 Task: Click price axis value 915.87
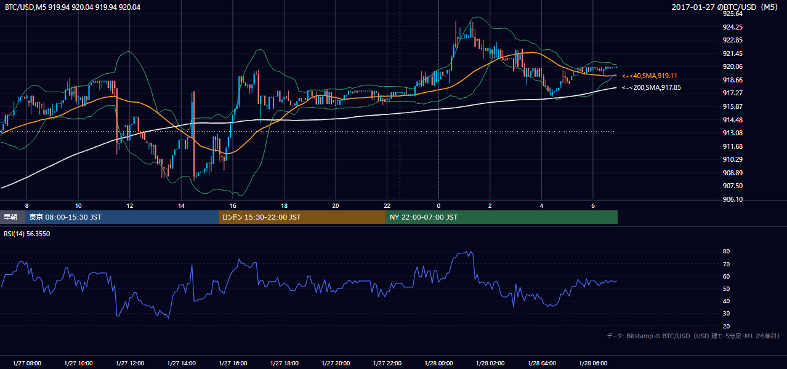(732, 106)
